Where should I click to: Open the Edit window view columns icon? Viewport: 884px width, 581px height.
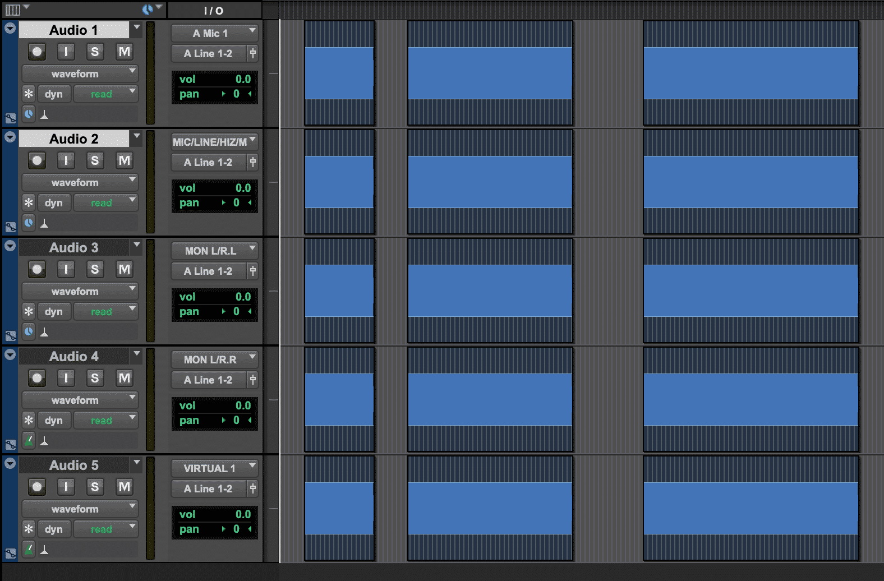pos(12,10)
